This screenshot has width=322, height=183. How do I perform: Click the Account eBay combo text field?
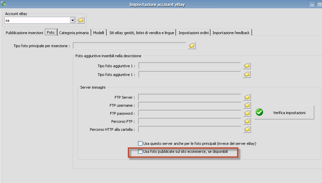pyautogui.click(x=37, y=20)
